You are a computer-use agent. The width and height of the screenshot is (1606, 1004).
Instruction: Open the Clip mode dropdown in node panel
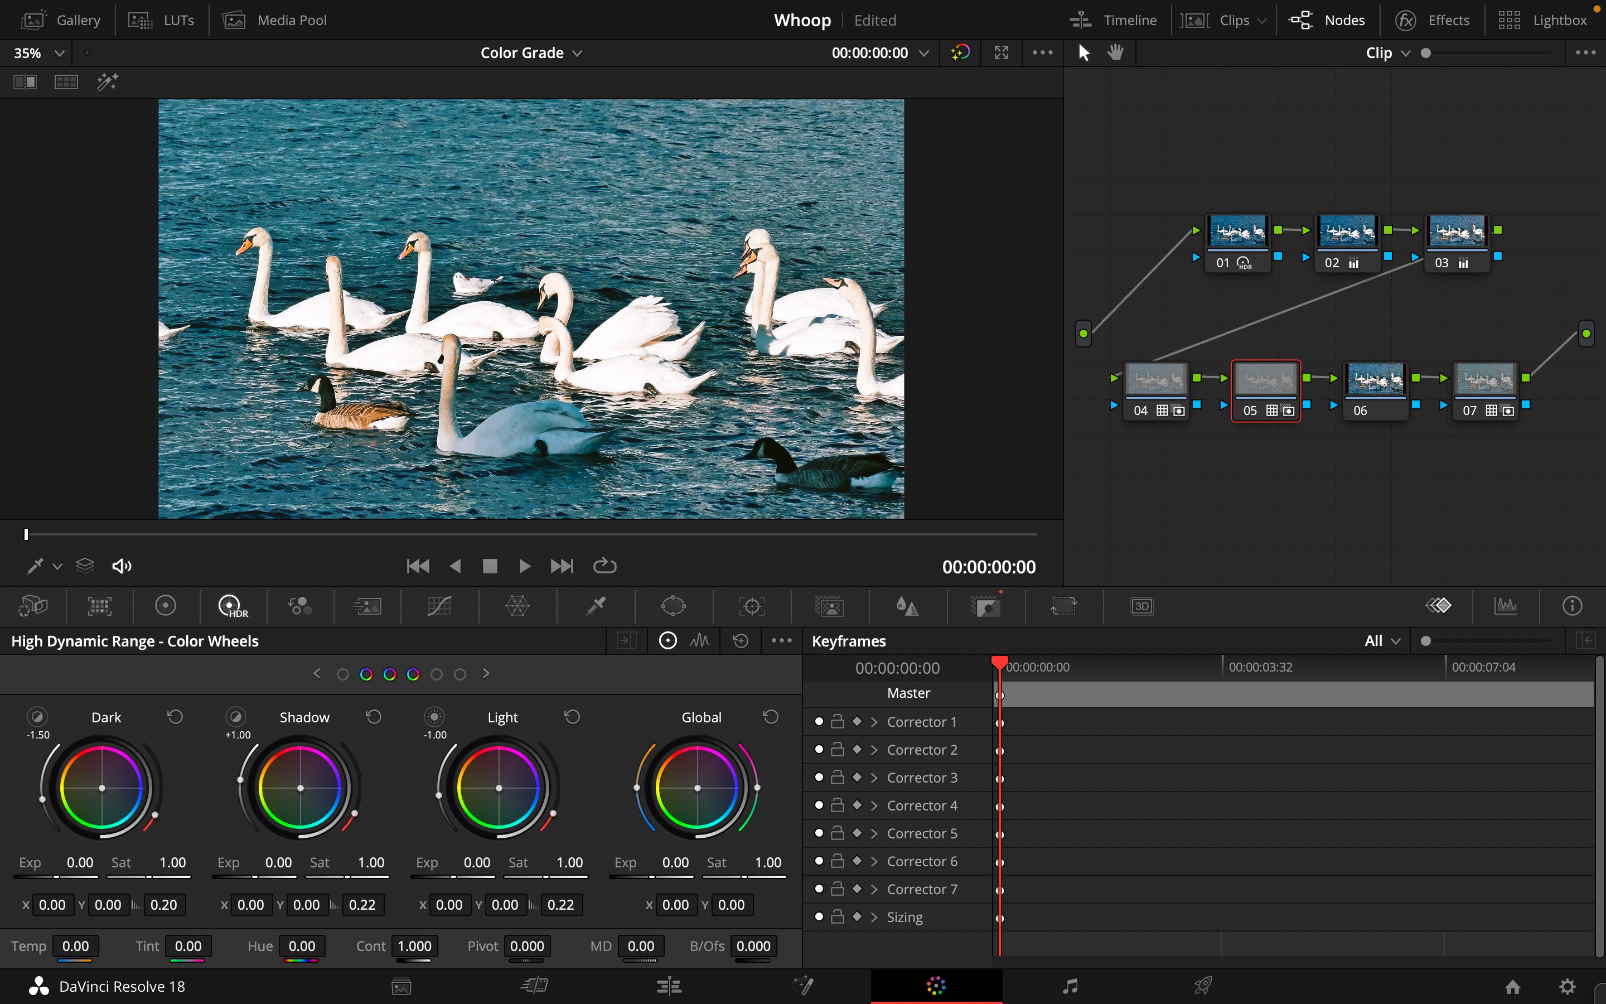pos(1386,52)
